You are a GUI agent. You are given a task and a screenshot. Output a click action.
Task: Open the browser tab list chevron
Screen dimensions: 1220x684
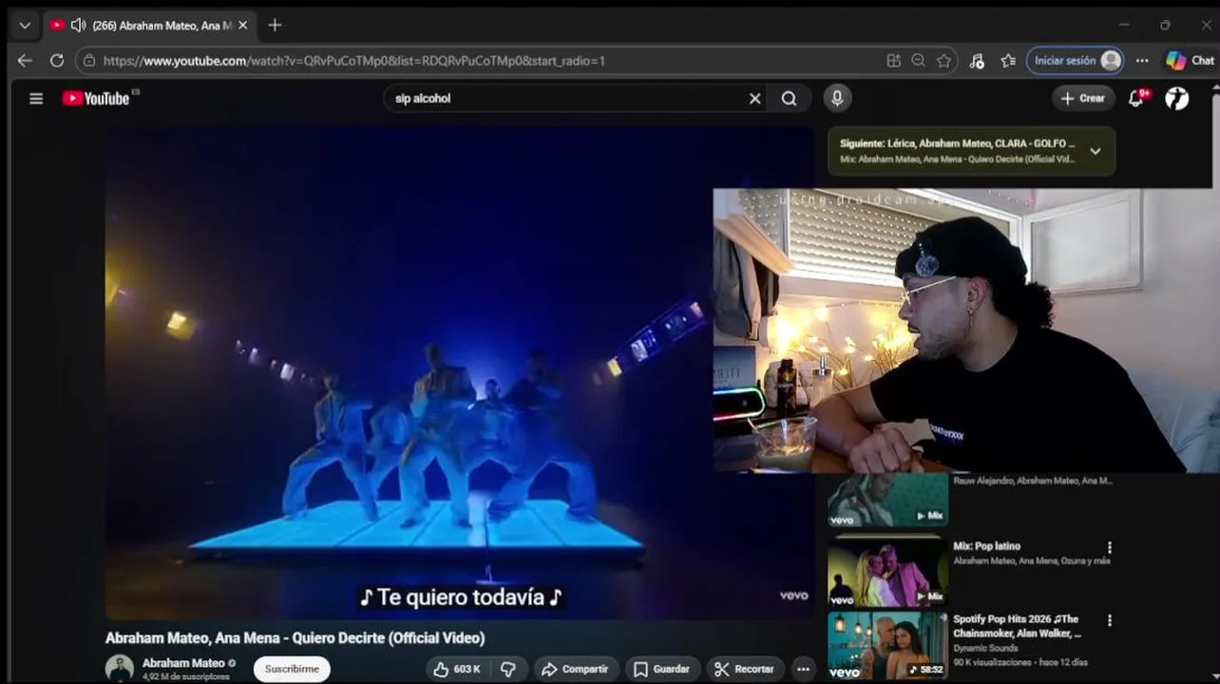(25, 26)
